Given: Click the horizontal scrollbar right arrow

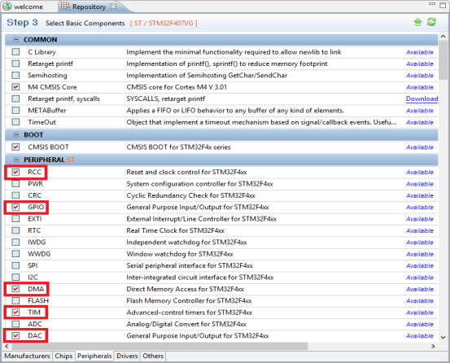Looking at the screenshot, I should pos(433,347).
